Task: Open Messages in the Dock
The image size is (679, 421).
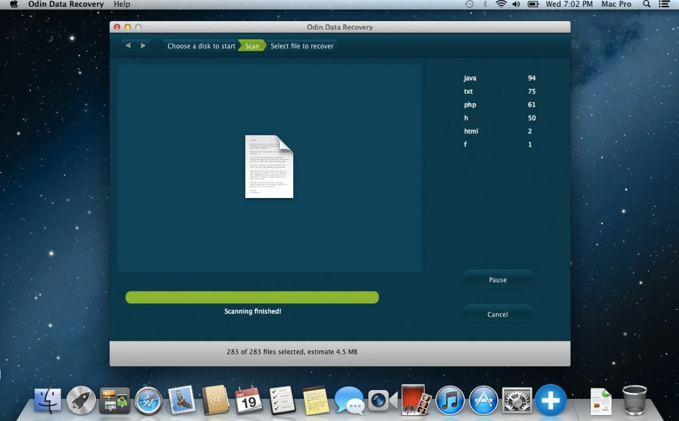Action: coord(349,399)
